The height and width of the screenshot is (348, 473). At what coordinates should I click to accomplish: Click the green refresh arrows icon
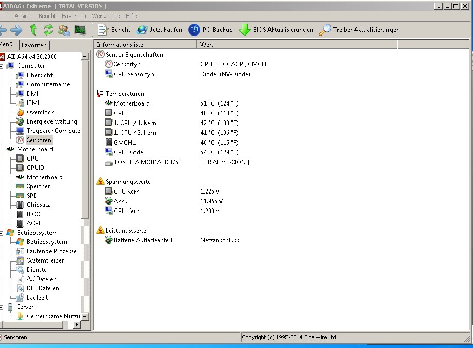click(48, 30)
